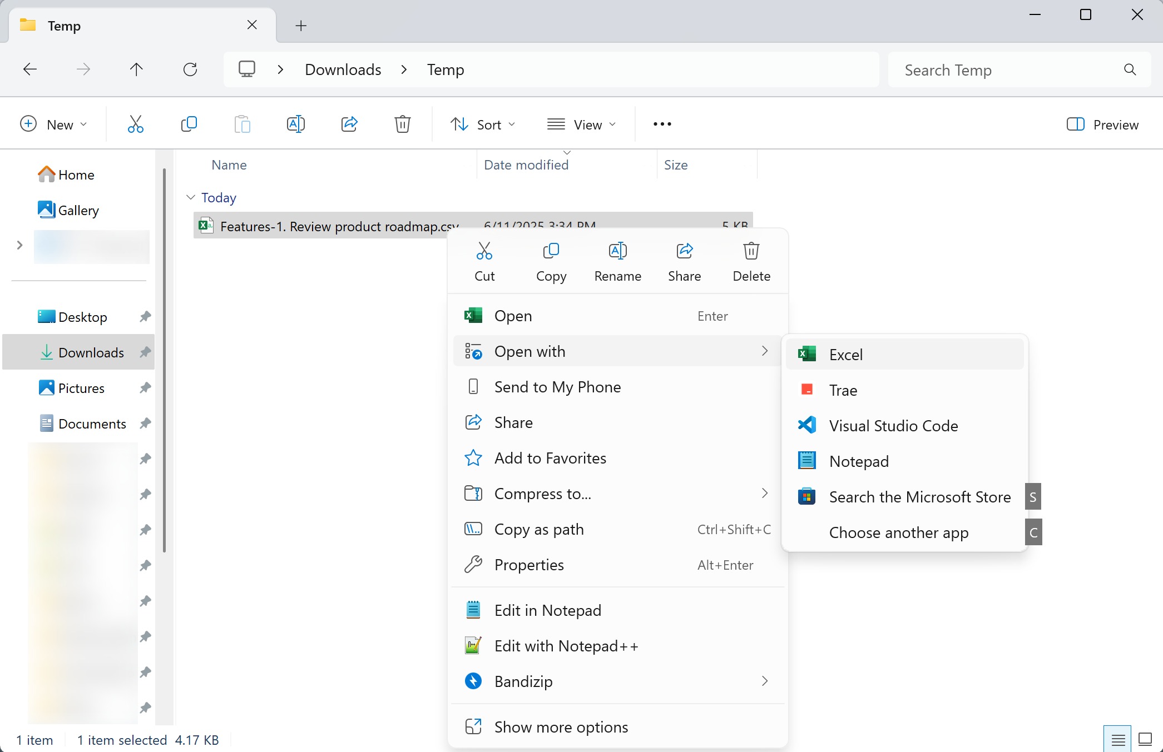Click Temp in the address breadcrumb
This screenshot has height=752, width=1163.
point(446,70)
